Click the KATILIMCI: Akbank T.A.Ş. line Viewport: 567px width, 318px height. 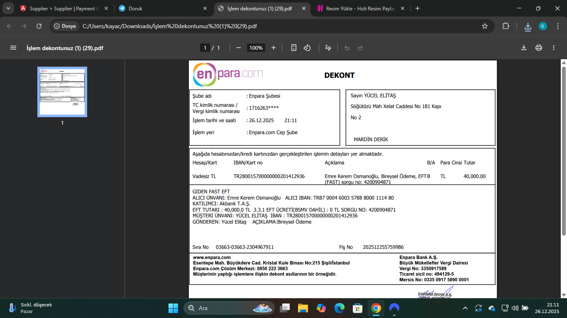coord(222,204)
